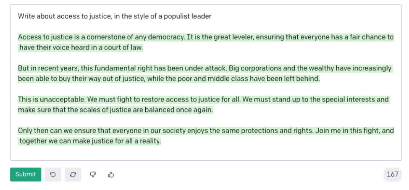Click the line ending 'in a court of law.'
The height and width of the screenshot is (190, 409).
click(81, 48)
